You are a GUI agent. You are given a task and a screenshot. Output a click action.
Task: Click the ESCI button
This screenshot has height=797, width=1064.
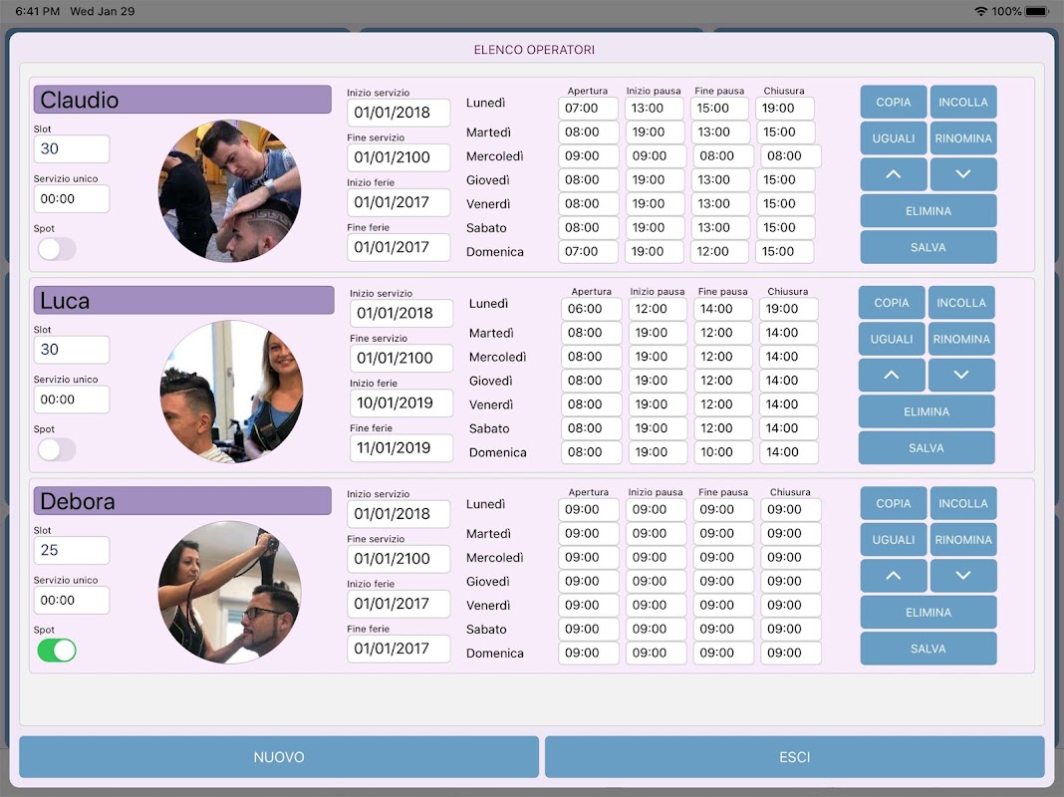795,757
